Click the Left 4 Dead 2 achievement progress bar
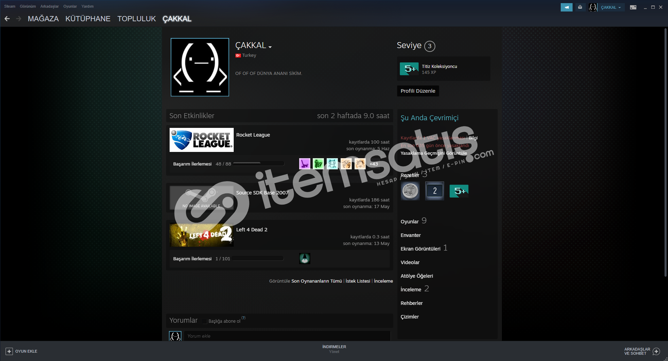Image resolution: width=668 pixels, height=361 pixels. 258,258
